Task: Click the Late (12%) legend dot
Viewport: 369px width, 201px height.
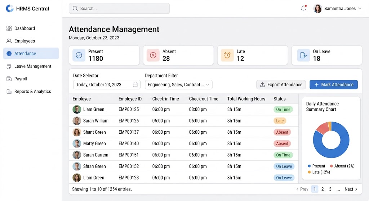Action: pos(309,172)
